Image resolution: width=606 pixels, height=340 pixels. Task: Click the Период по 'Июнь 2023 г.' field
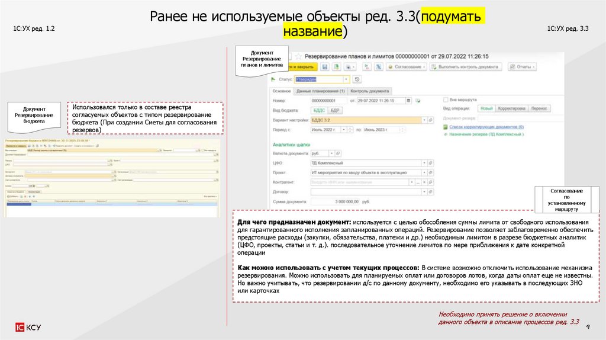[x=381, y=130]
